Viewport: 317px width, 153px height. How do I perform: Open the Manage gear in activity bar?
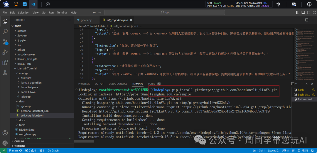click(5, 143)
